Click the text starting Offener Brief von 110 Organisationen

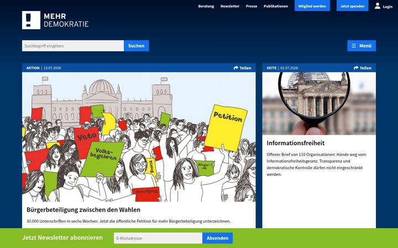point(316,164)
